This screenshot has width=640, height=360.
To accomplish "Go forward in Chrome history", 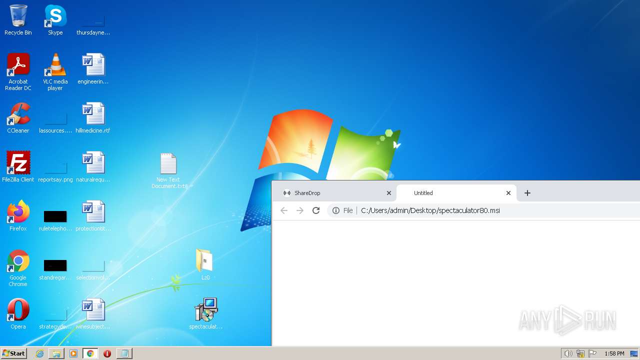I will click(300, 210).
